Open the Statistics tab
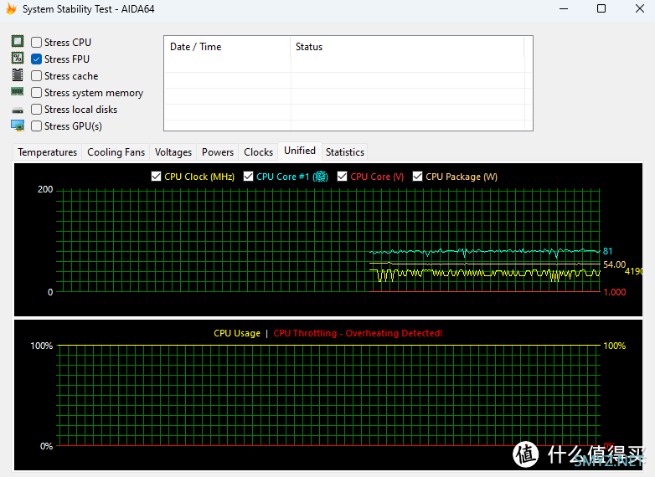 [344, 152]
